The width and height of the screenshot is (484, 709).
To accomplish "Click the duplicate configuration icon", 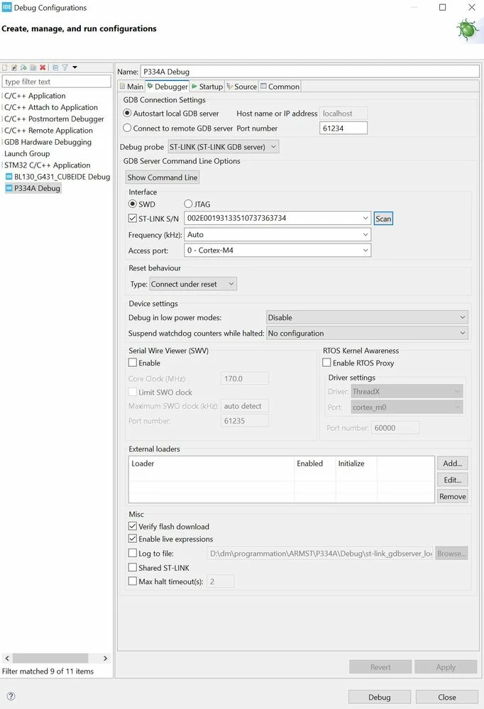I will [33, 67].
